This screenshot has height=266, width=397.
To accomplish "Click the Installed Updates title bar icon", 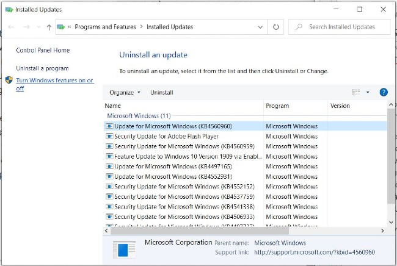I will 9,10.
